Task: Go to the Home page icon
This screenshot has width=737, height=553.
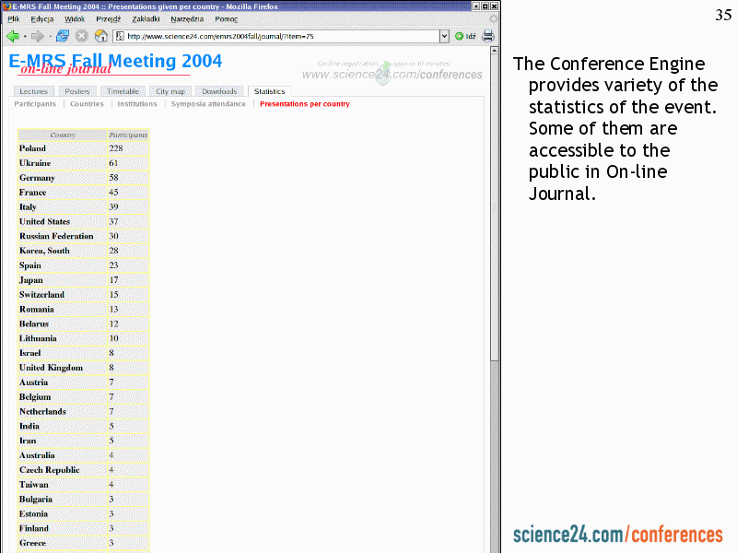Action: tap(100, 36)
